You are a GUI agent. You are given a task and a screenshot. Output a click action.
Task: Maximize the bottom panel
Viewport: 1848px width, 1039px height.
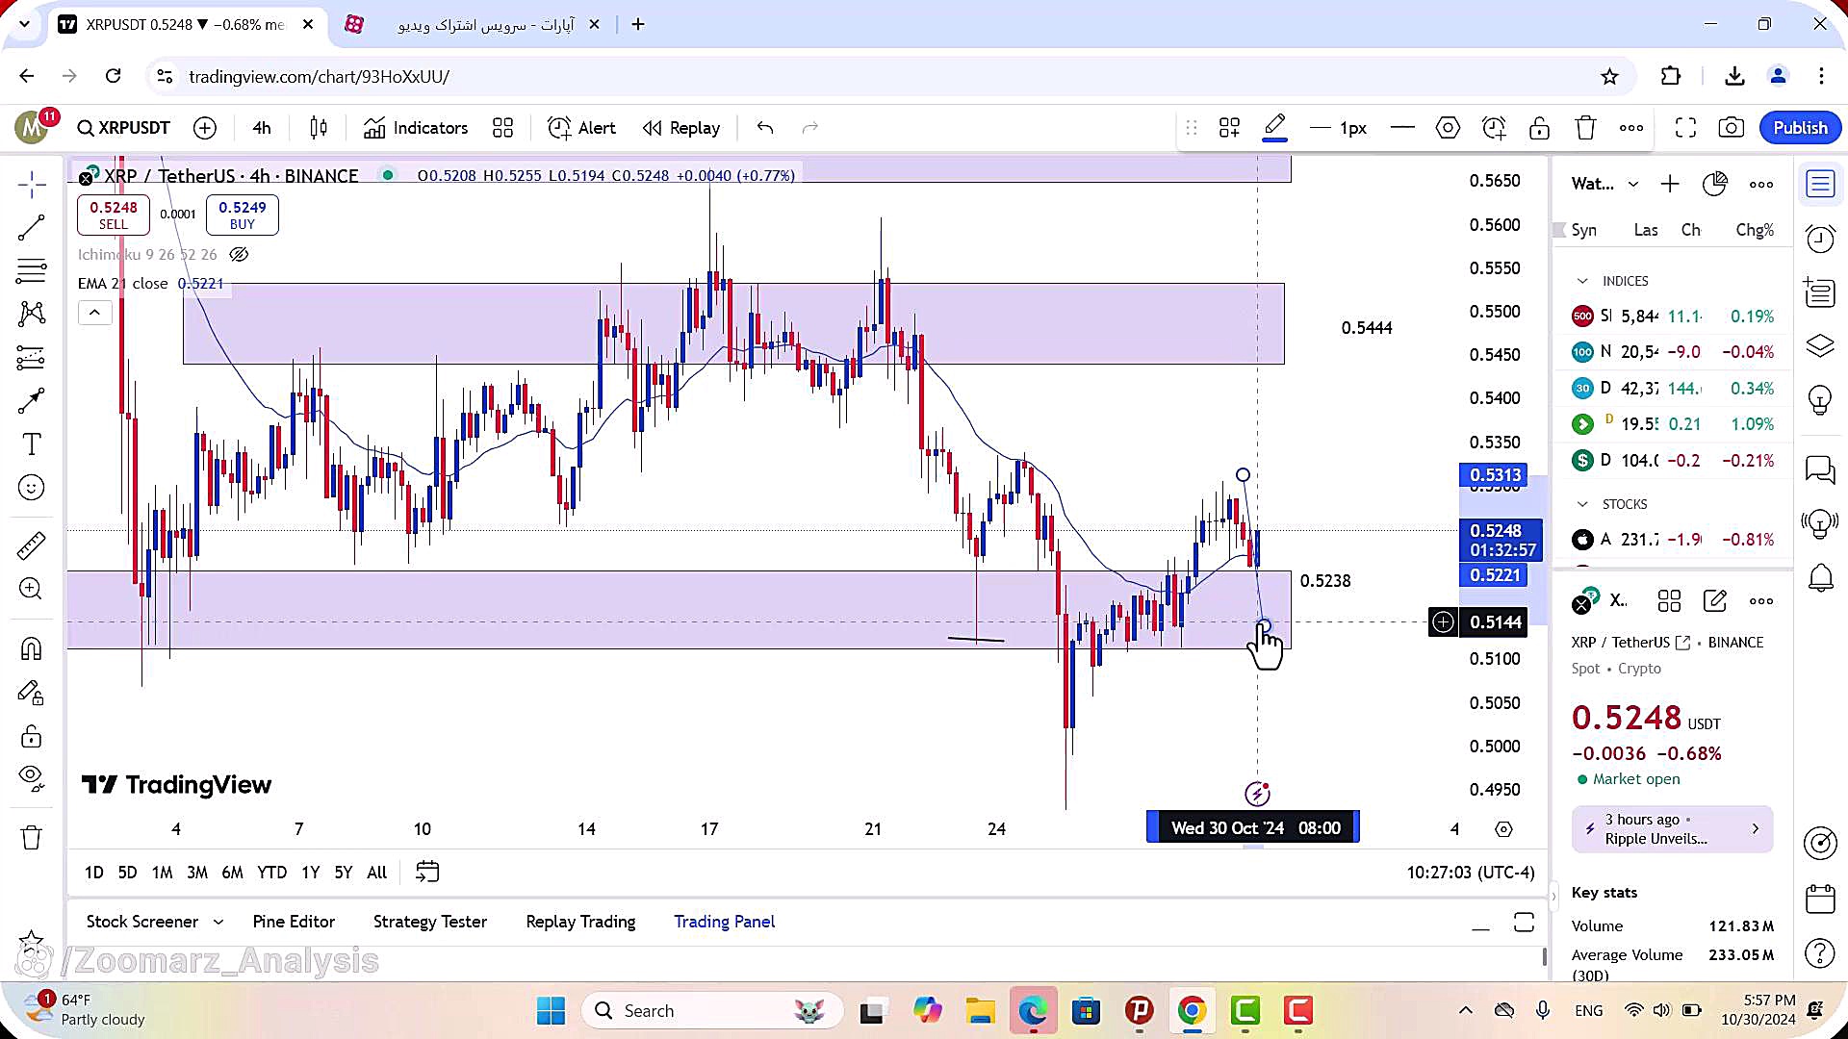1524,923
